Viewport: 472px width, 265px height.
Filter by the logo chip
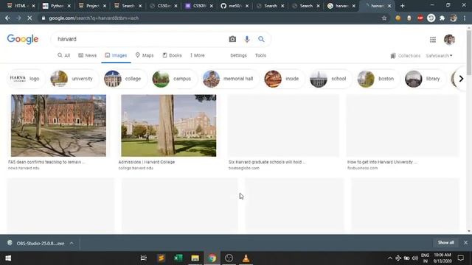click(x=26, y=79)
